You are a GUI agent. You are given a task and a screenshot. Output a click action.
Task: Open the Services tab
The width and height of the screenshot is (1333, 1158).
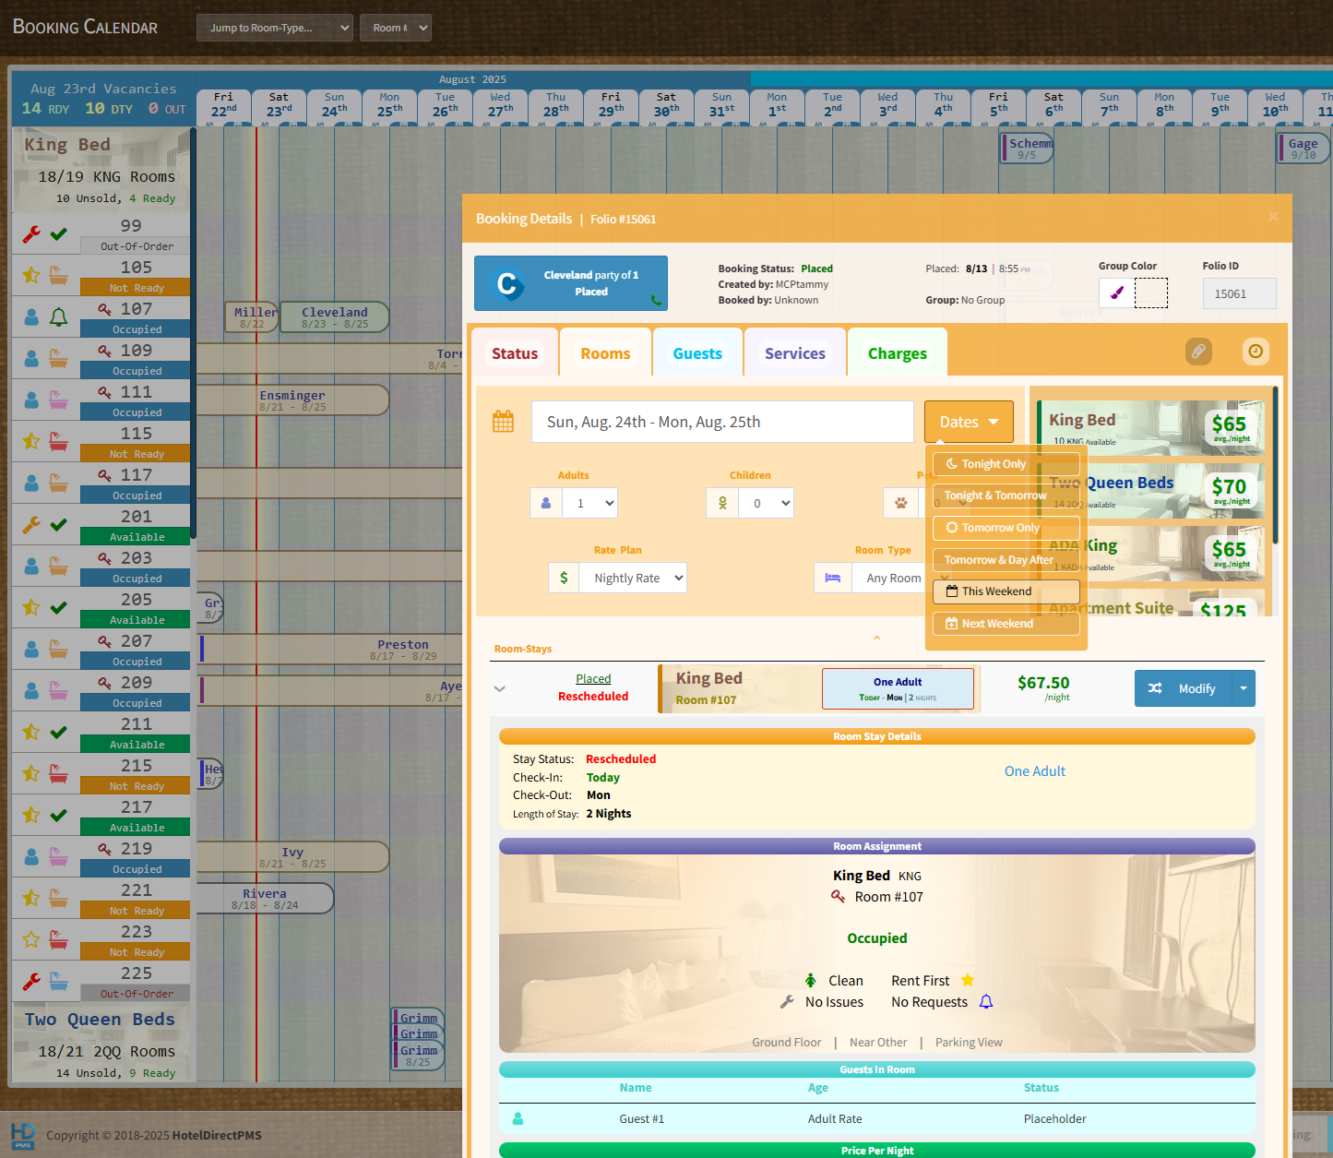(x=794, y=352)
